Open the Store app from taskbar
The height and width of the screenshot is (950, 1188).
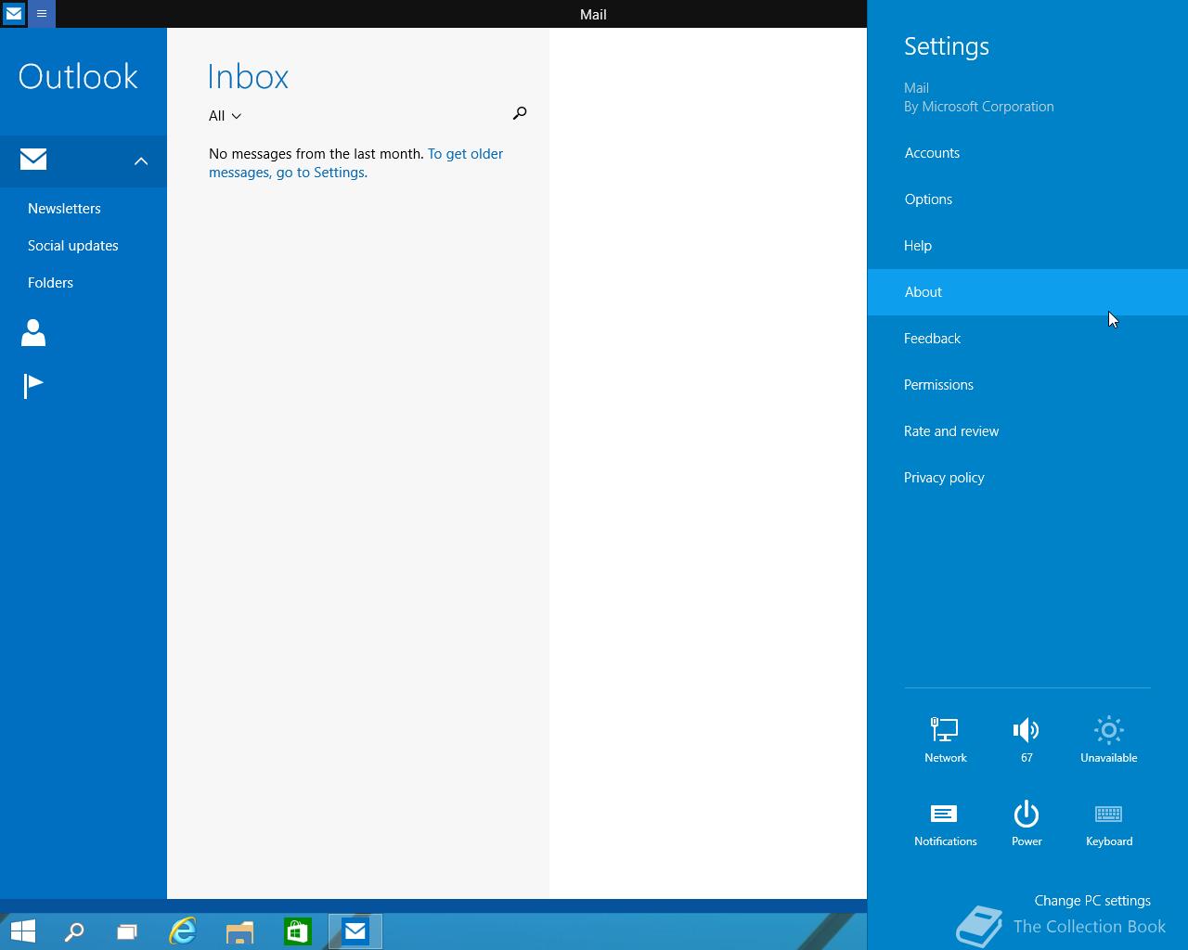(297, 931)
